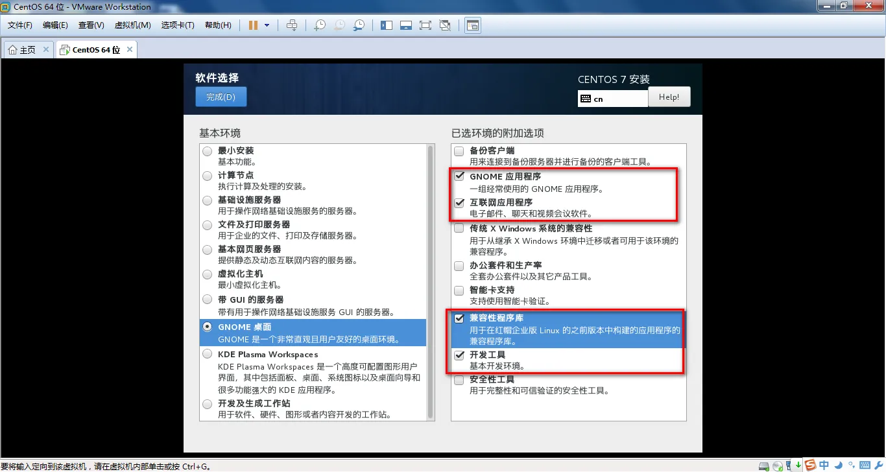
Task: Select 开发及生成工作站 radio button
Action: pyautogui.click(x=207, y=404)
